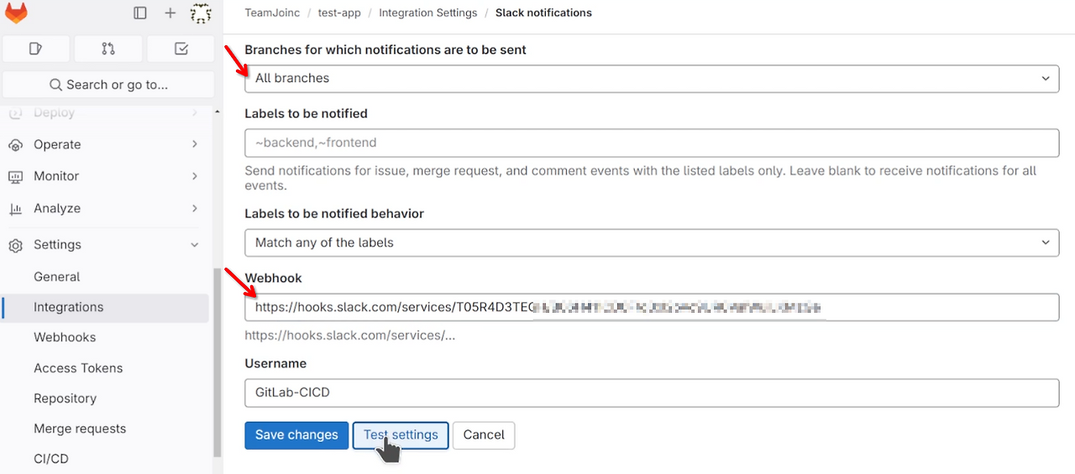Click the sidebar vertical scrollbar

(x=218, y=362)
